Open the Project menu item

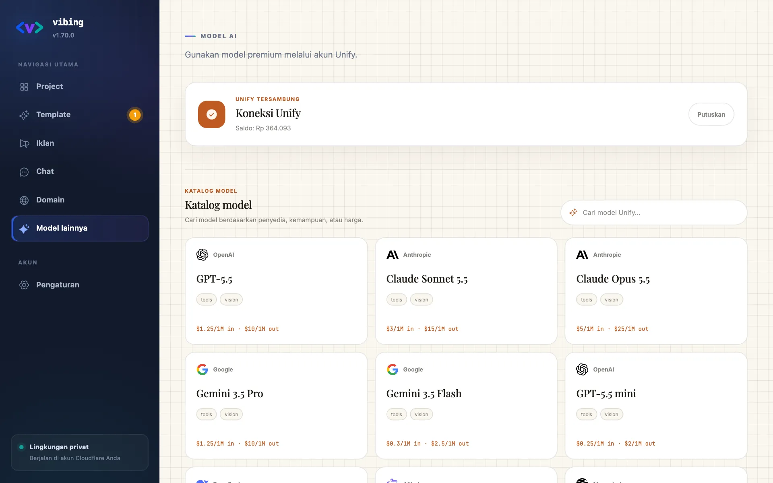[x=80, y=87]
